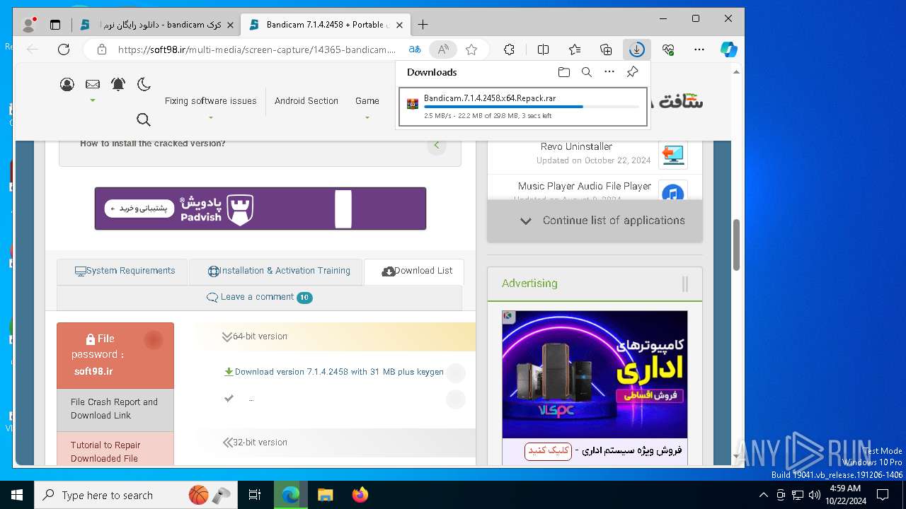Switch to Installation & Activation Training tab
Image resolution: width=906 pixels, height=509 pixels.
(276, 271)
